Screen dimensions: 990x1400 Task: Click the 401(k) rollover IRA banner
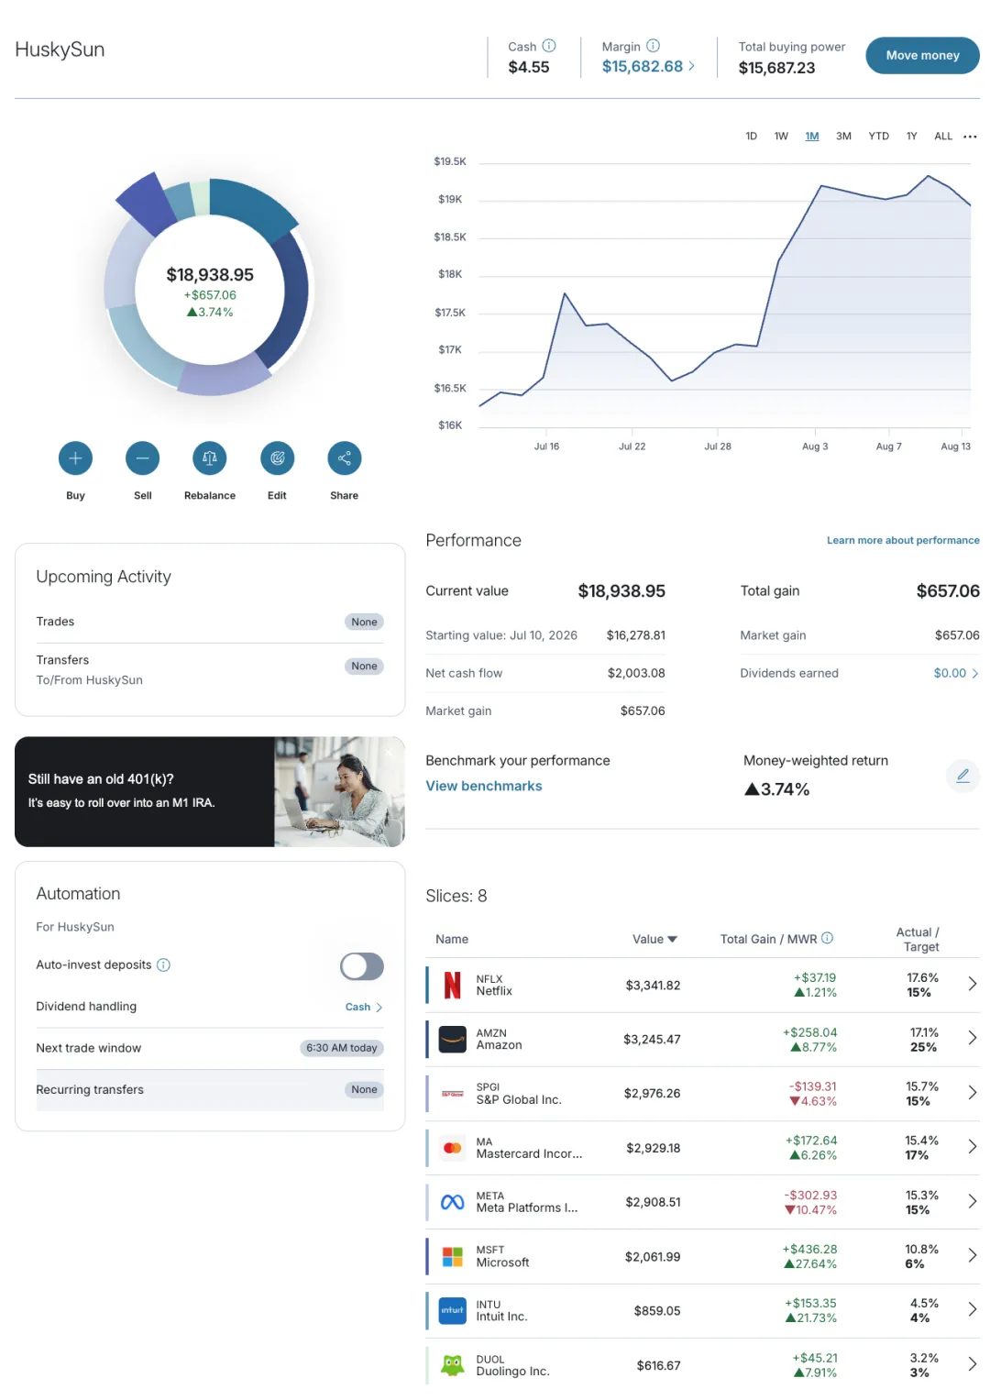pyautogui.click(x=210, y=791)
